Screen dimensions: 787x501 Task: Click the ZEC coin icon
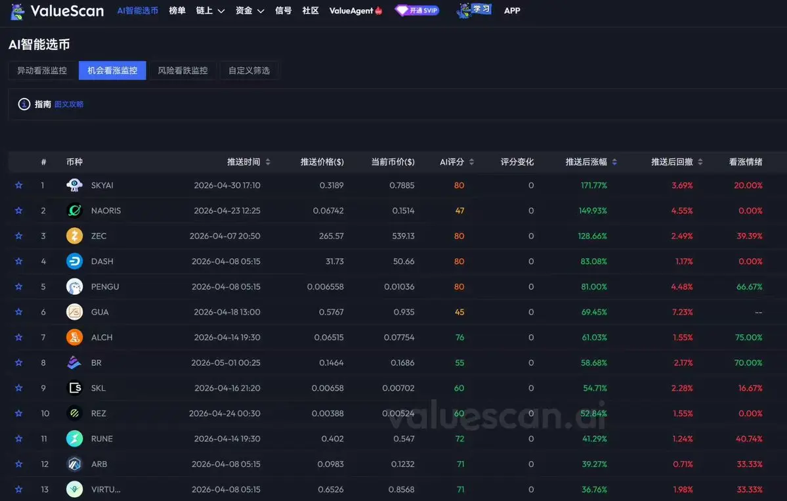click(x=74, y=236)
